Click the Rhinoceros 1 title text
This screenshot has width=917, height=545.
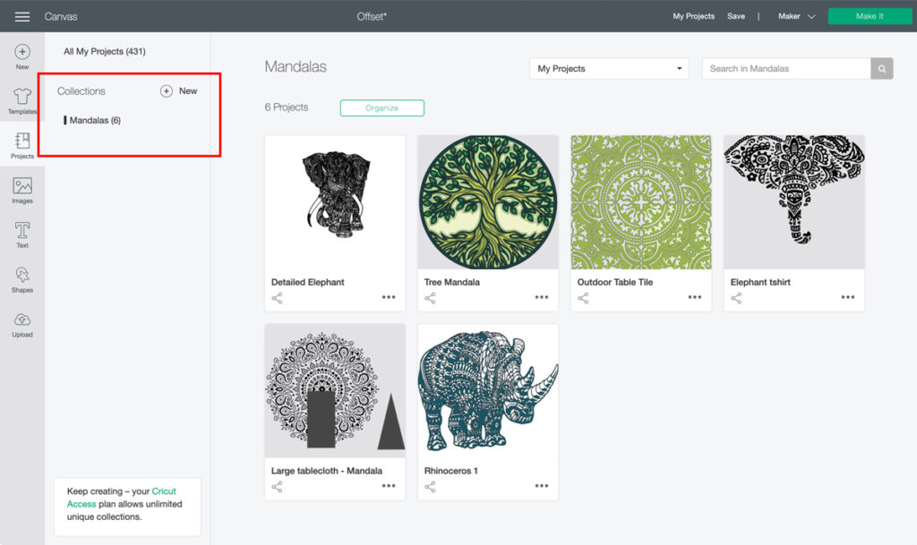451,471
